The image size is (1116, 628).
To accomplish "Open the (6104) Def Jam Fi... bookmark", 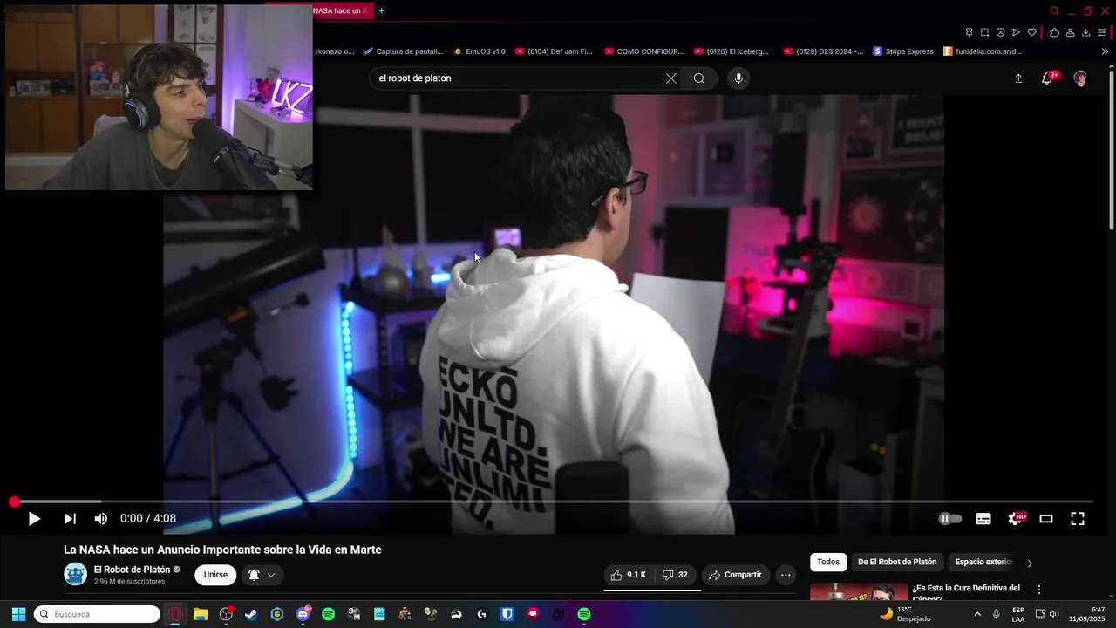I will point(554,51).
